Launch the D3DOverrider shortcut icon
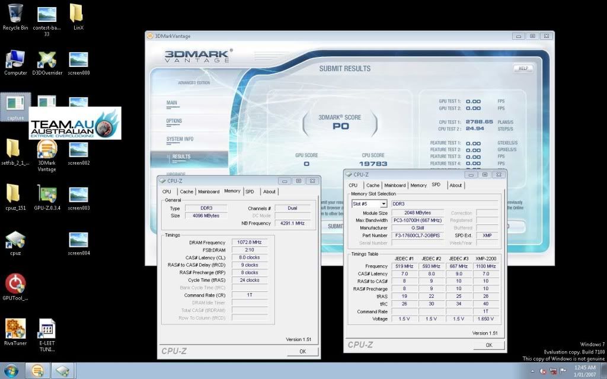607x379 pixels. pyautogui.click(x=47, y=62)
